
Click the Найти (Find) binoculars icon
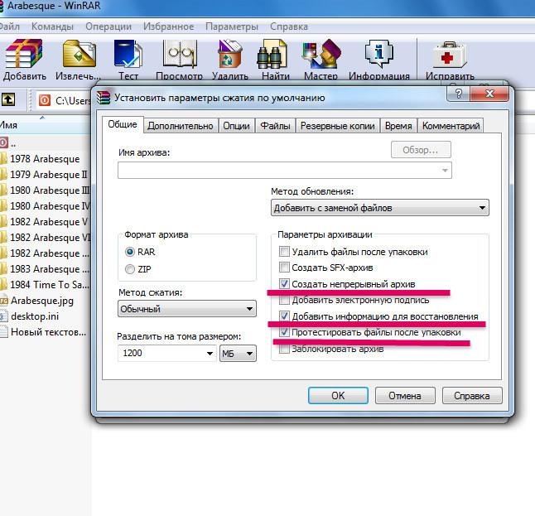point(272,55)
